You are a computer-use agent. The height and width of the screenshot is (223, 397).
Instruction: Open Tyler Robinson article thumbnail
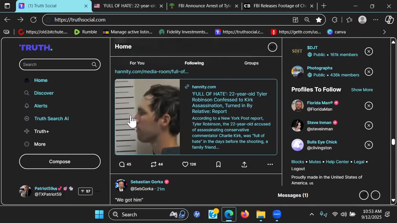(x=147, y=117)
